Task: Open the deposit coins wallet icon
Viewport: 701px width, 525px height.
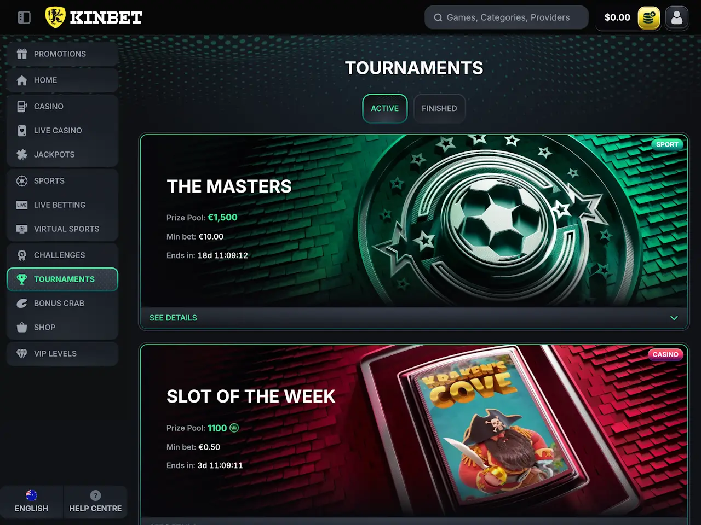Action: pos(649,17)
